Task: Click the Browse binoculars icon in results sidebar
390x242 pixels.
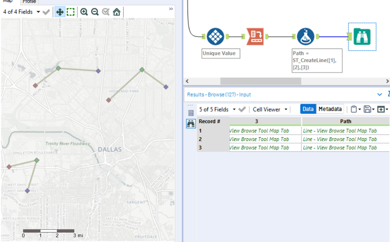Action: pos(191,123)
